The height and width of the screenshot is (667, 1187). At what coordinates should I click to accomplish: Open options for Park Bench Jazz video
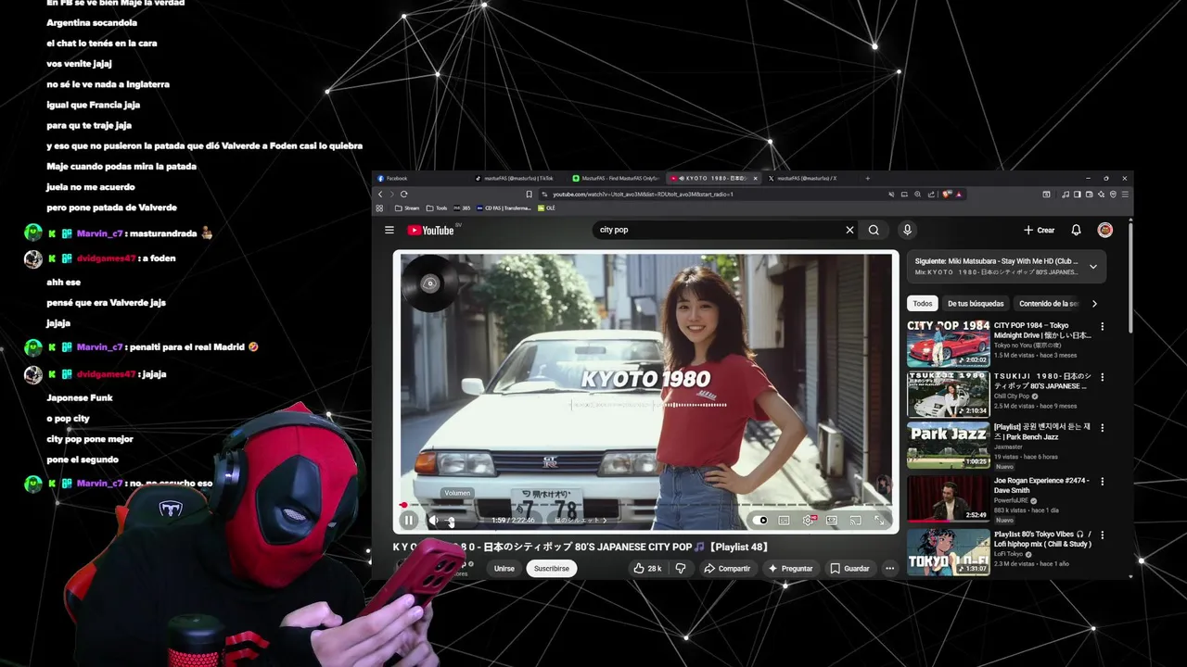1103,429
